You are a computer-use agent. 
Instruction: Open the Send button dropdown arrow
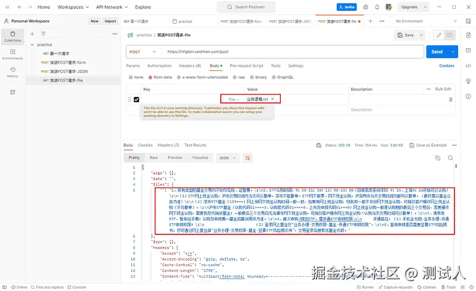[453, 52]
